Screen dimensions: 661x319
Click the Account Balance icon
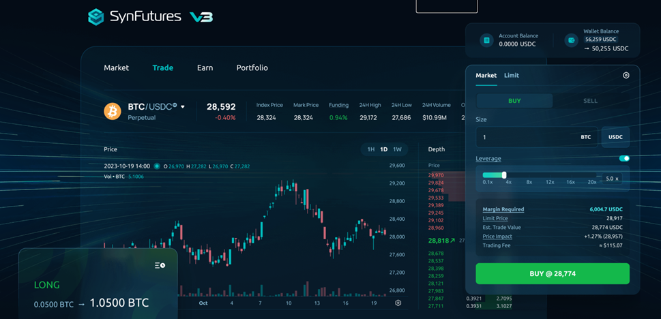(486, 40)
